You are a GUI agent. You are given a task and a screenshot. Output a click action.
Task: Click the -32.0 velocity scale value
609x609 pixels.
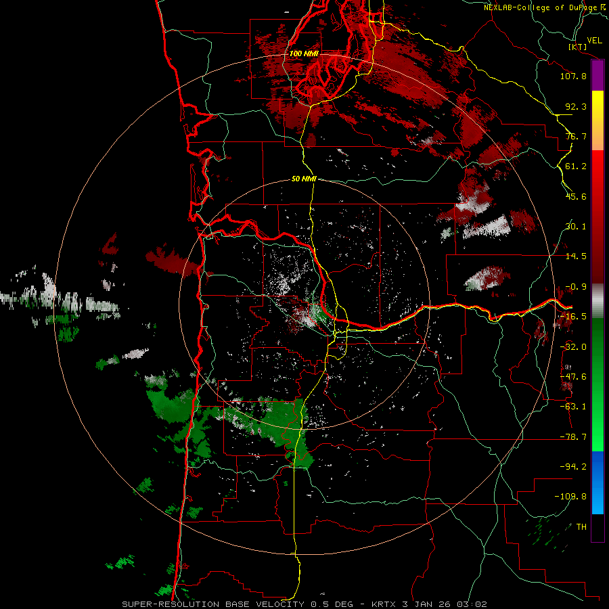[x=573, y=347]
